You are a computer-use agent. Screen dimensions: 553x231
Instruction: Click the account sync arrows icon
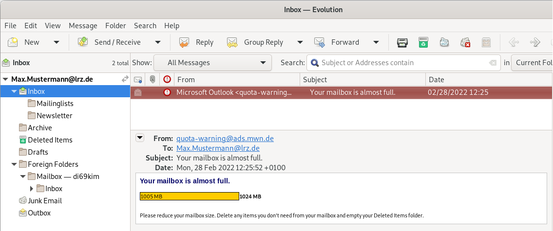[x=125, y=79]
